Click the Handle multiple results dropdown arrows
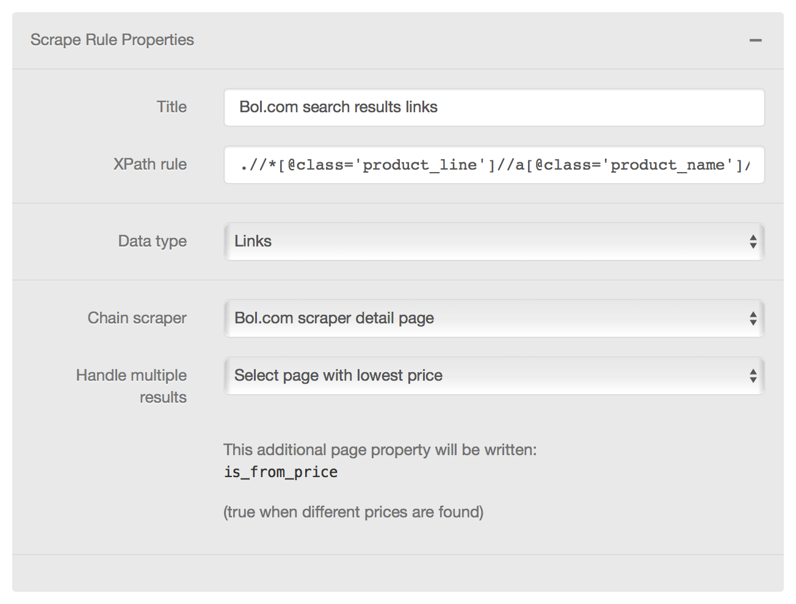796x604 pixels. [x=753, y=376]
